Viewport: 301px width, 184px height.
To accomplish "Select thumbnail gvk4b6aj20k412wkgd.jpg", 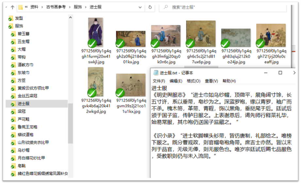I will pos(95,82).
